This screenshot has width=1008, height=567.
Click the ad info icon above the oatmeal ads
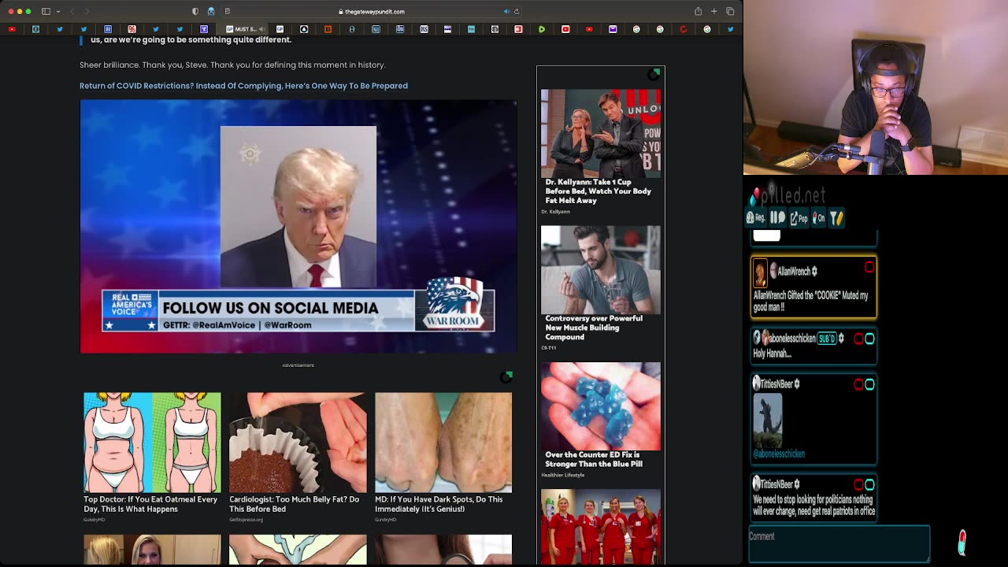click(507, 377)
